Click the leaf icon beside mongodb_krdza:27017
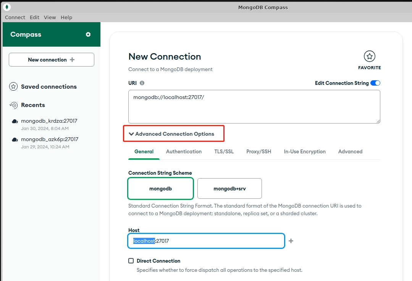412x281 pixels. pos(15,121)
